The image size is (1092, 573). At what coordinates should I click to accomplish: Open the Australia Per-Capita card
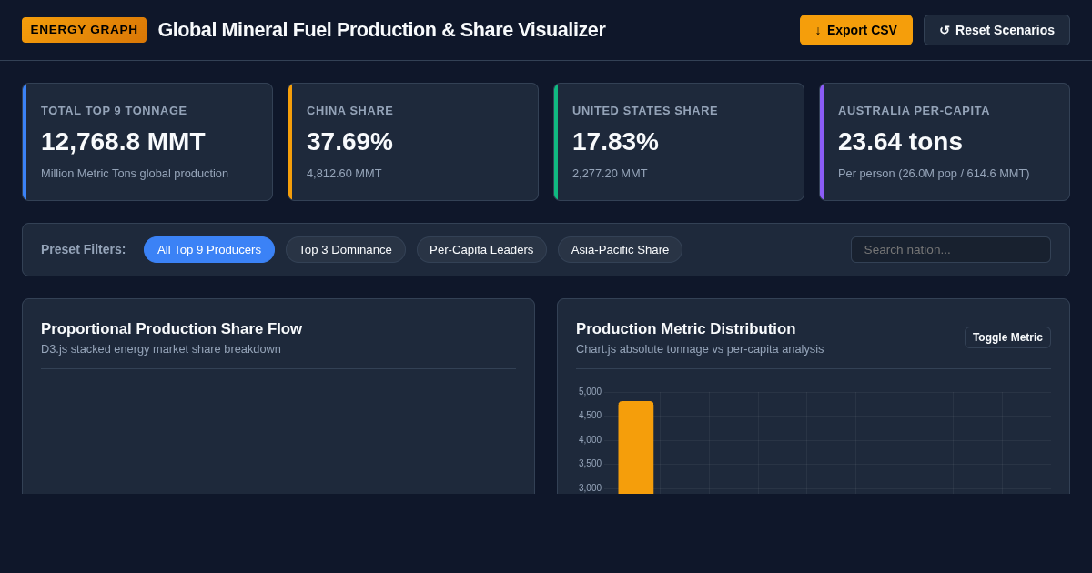coord(945,142)
